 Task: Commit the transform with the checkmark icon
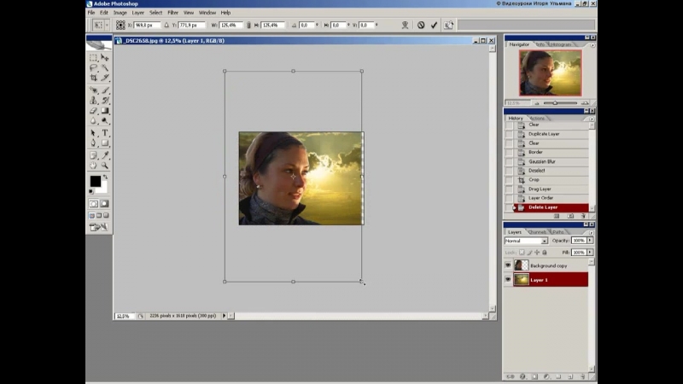point(435,25)
